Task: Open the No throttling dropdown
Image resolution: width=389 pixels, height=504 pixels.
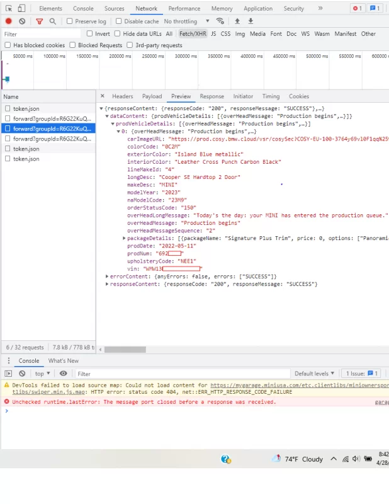Action: (186, 21)
